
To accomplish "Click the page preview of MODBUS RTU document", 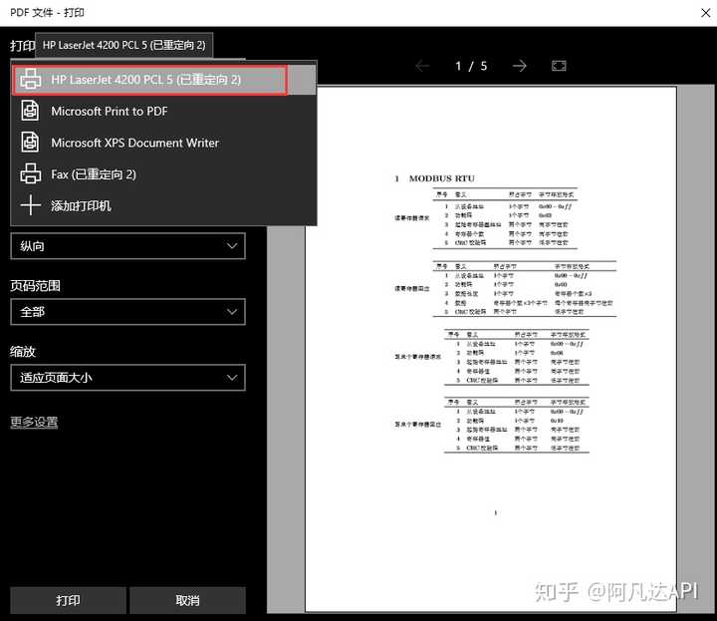I will tap(491, 349).
